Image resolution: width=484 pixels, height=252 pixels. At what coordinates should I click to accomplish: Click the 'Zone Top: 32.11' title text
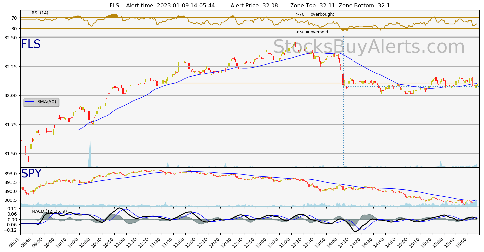[x=313, y=6]
